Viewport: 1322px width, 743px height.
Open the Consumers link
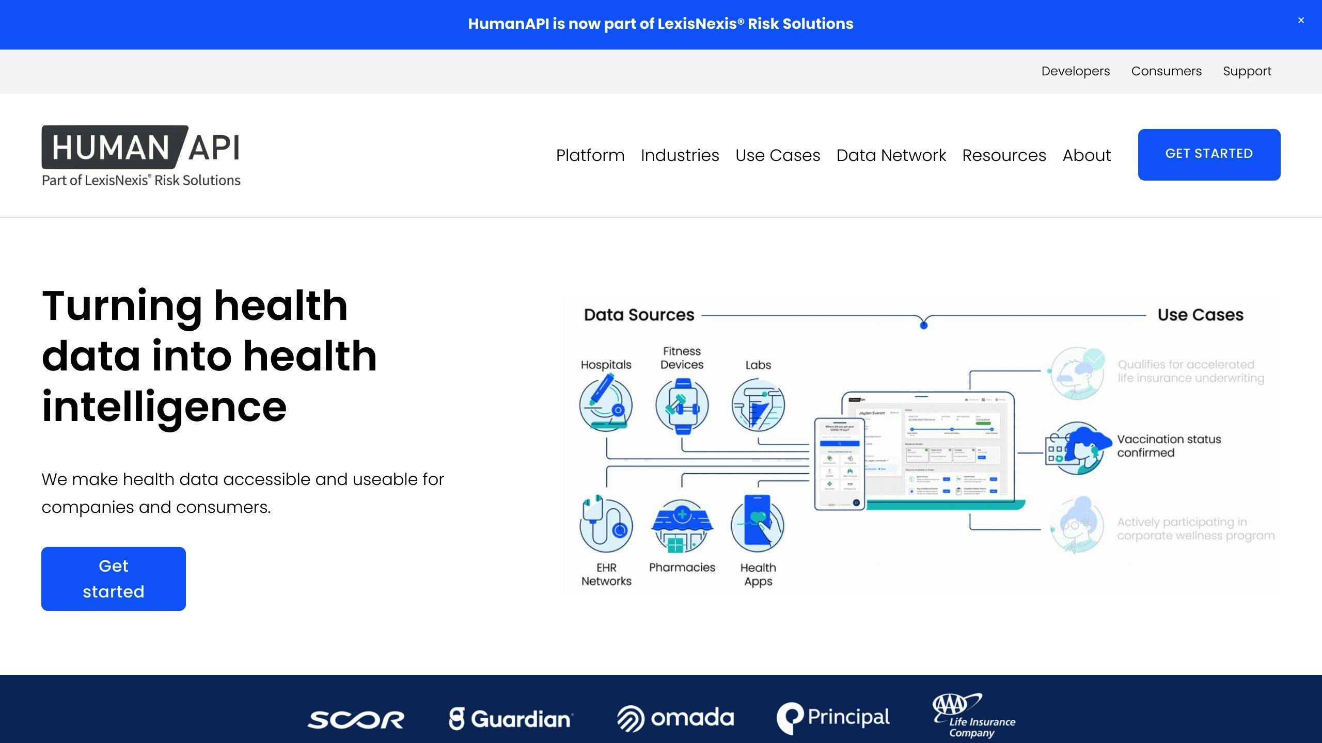tap(1166, 71)
